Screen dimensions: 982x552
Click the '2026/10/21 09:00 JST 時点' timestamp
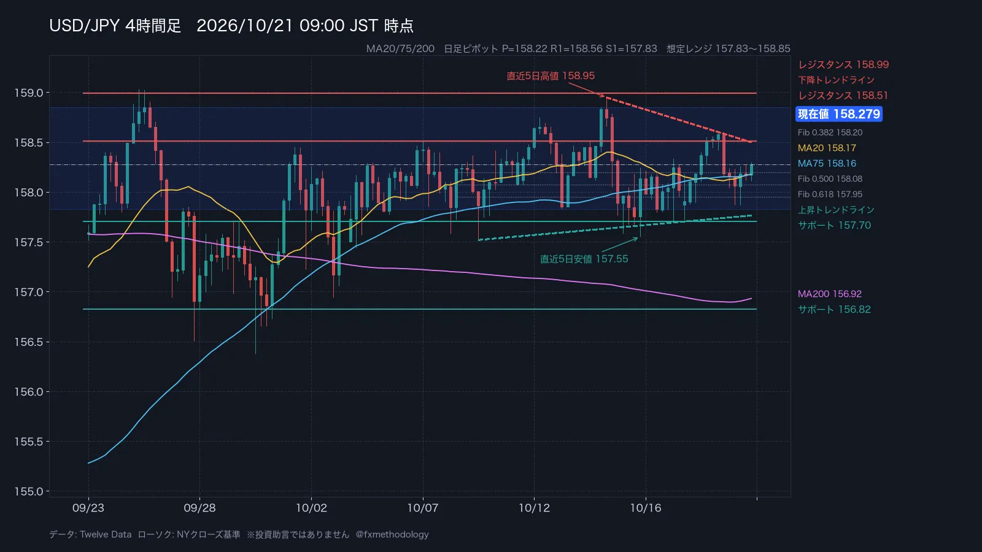305,26
